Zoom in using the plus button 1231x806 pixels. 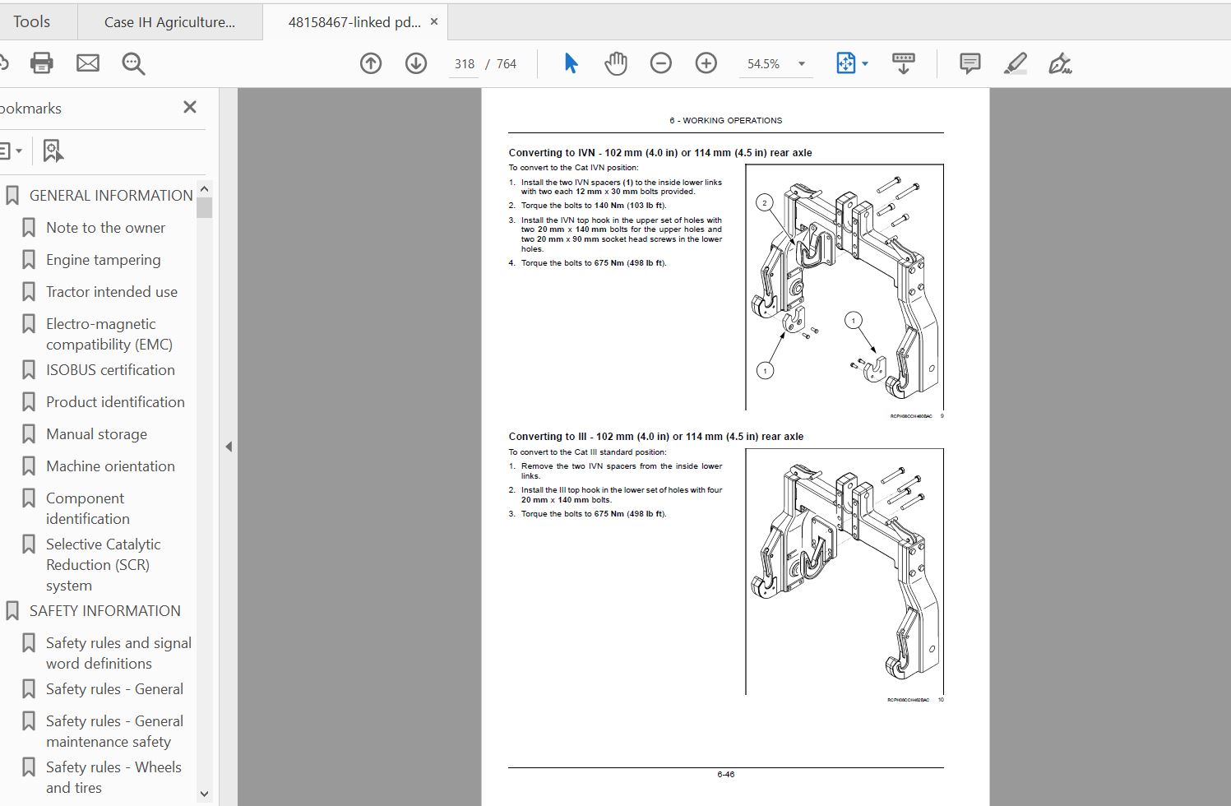[706, 63]
